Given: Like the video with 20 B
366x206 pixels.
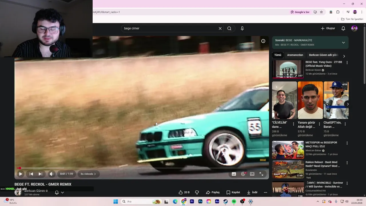Looking at the screenshot, I should (x=184, y=193).
